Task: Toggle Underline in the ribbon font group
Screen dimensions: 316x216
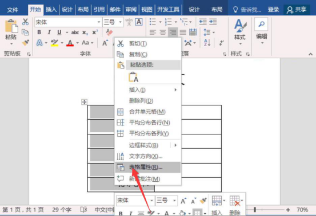Action: pyautogui.click(x=59, y=32)
